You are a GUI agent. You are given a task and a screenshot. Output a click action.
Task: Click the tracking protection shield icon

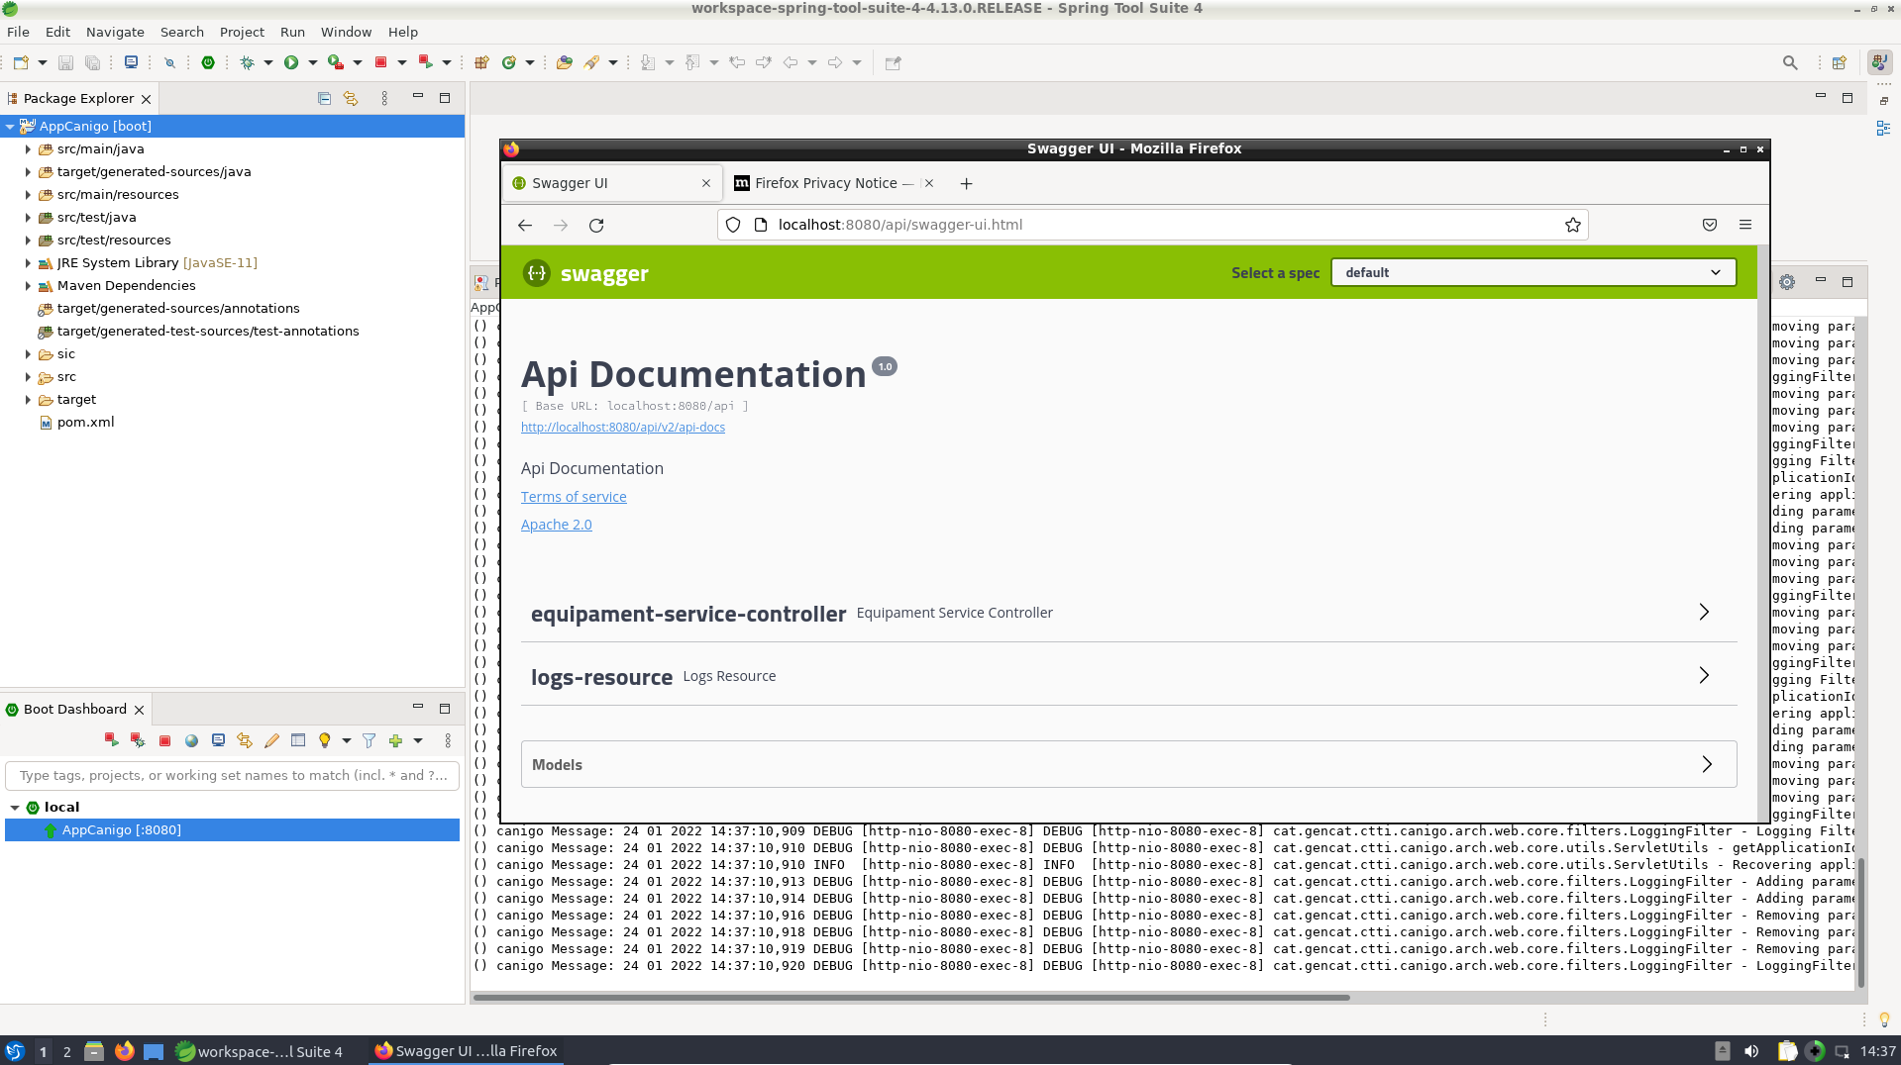[x=733, y=225]
